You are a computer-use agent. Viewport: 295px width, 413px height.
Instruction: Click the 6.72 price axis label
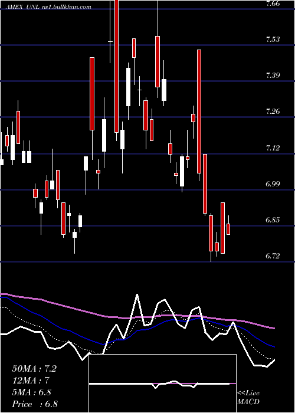273,256
